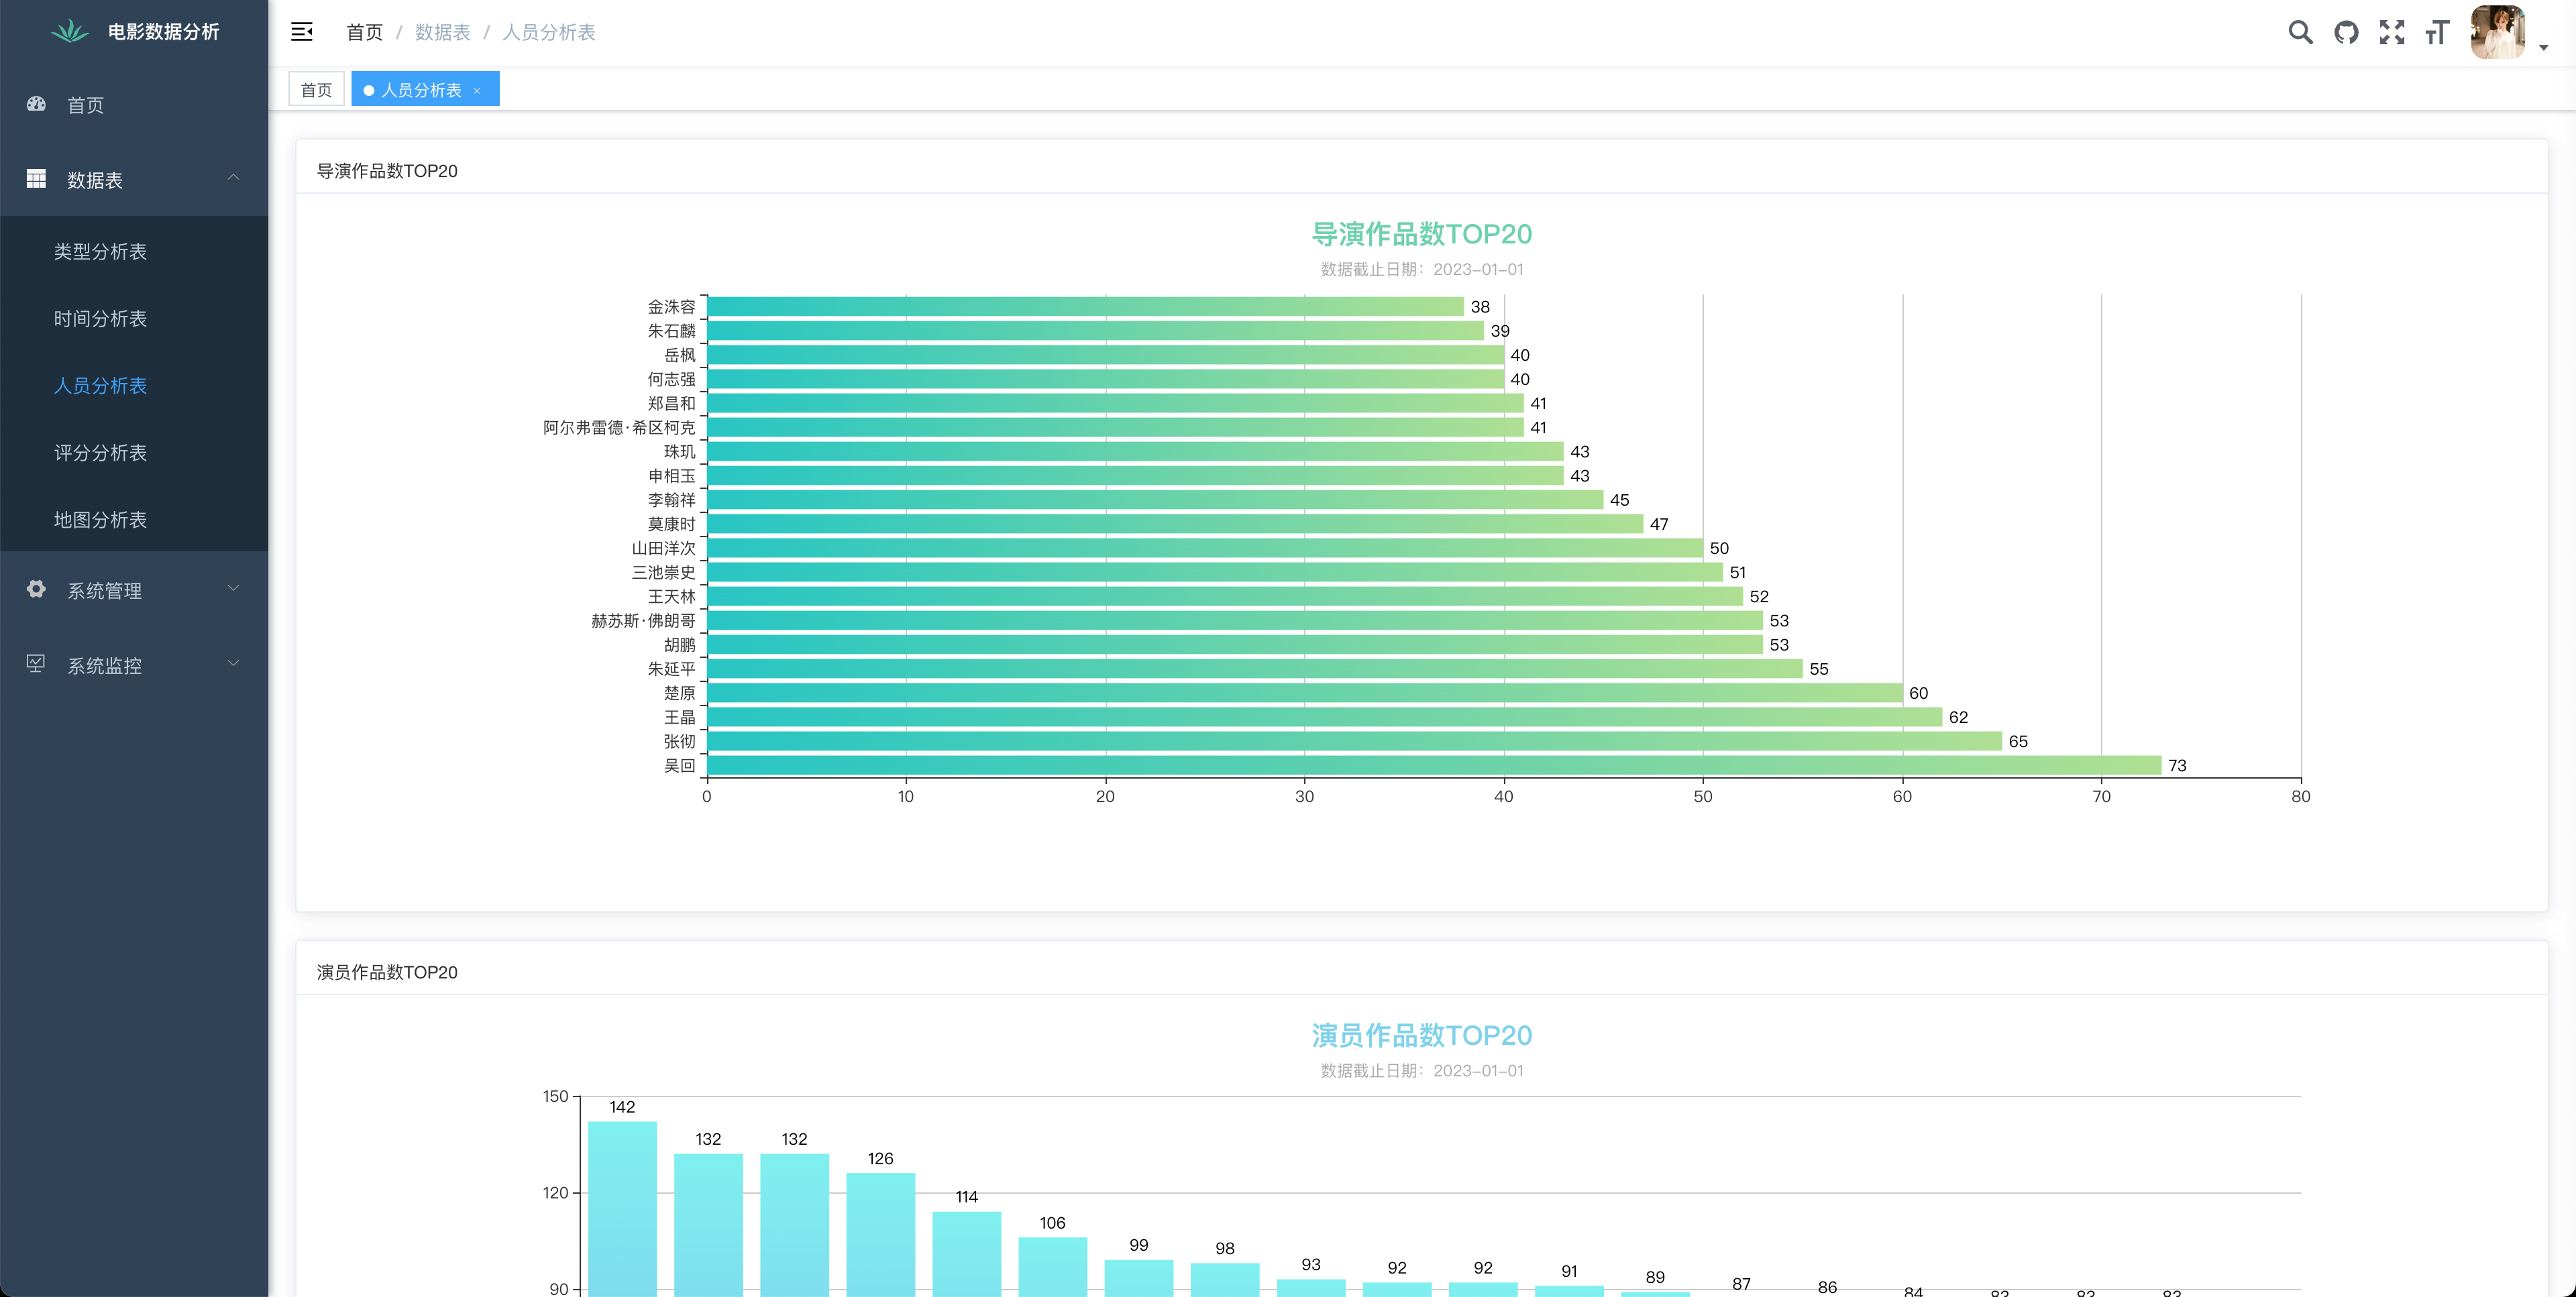Viewport: 2576px width, 1297px height.
Task: Click the 三池崇史 axis label
Action: pos(663,572)
